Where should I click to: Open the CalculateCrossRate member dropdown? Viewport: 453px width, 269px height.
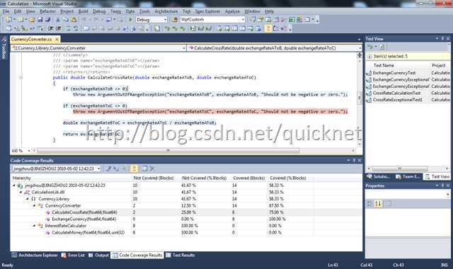[360, 48]
